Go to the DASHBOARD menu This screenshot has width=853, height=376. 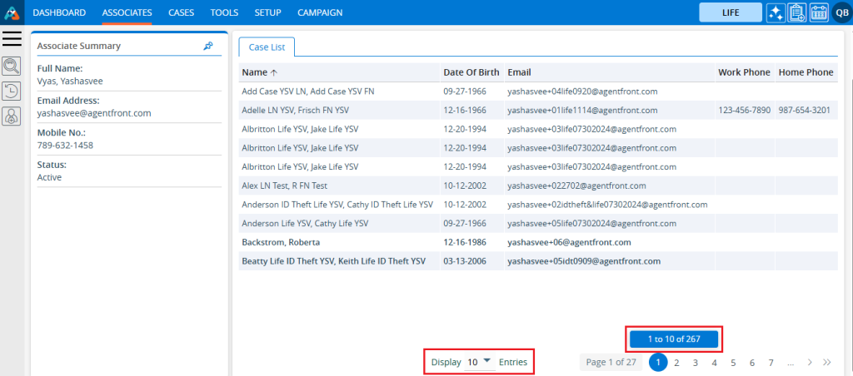point(59,12)
